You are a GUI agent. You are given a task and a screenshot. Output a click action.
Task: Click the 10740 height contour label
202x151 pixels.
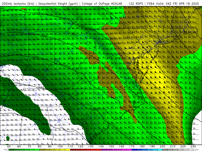[45, 124]
